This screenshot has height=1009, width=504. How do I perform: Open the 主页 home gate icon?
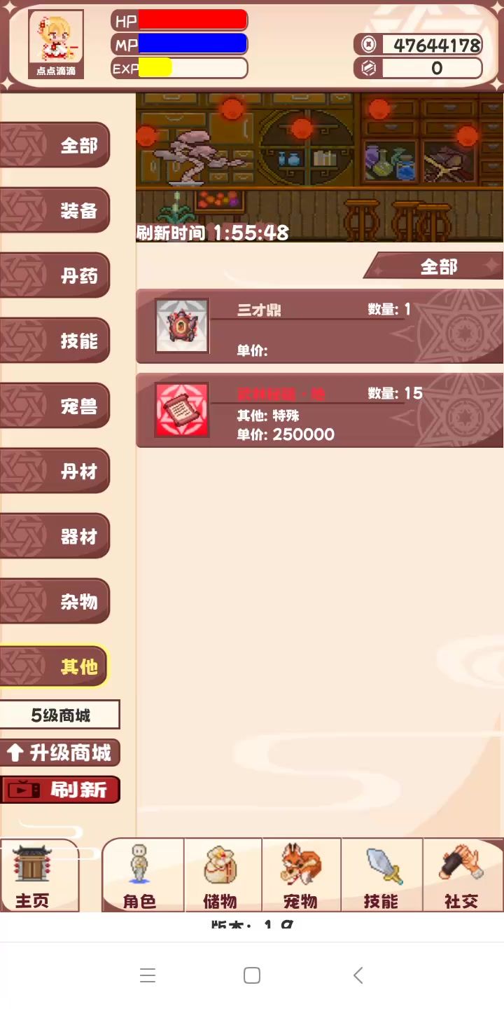[x=32, y=876]
